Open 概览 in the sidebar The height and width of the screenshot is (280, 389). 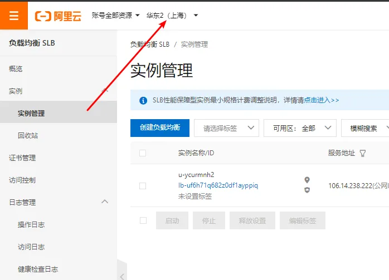point(16,68)
